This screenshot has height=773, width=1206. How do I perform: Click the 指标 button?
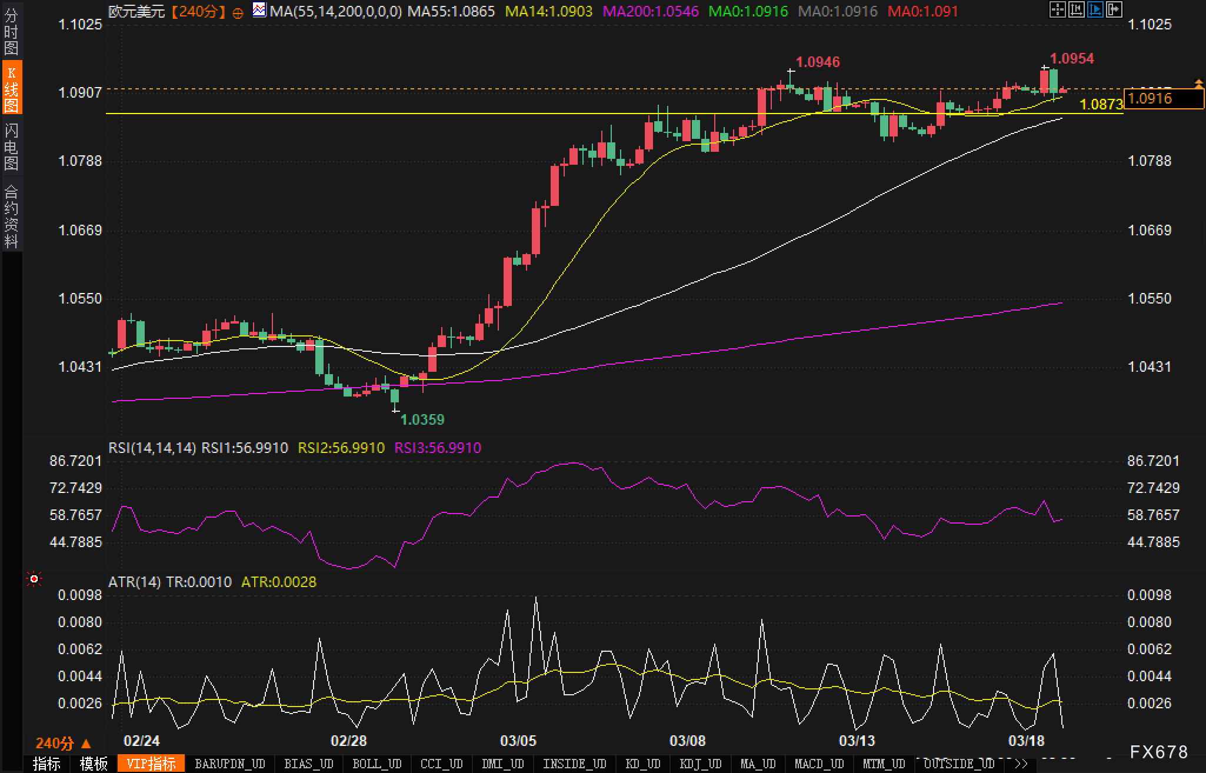(46, 764)
